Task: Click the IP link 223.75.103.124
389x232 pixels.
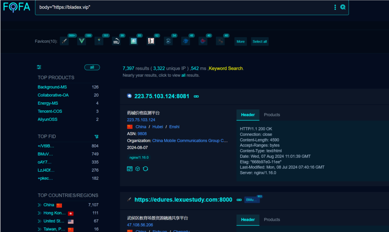Action: (141, 120)
